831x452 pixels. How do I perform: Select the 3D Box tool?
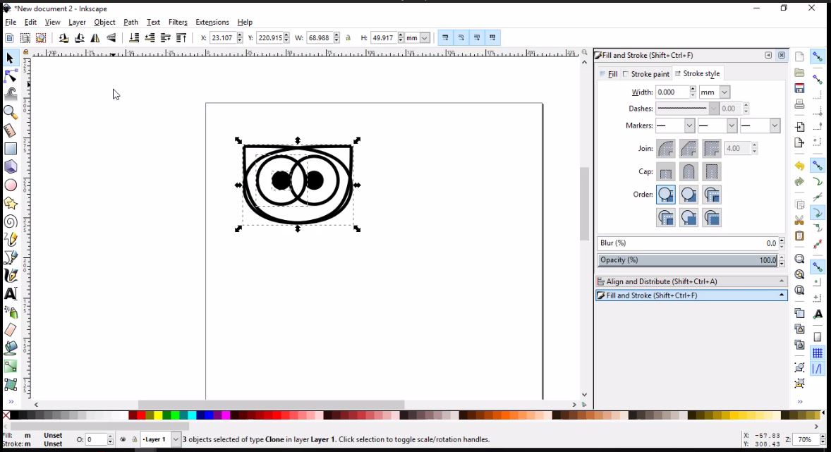point(10,167)
